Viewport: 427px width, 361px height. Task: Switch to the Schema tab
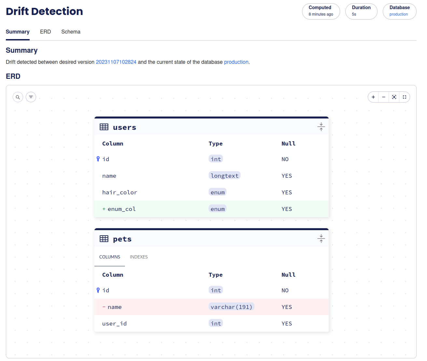click(x=71, y=32)
